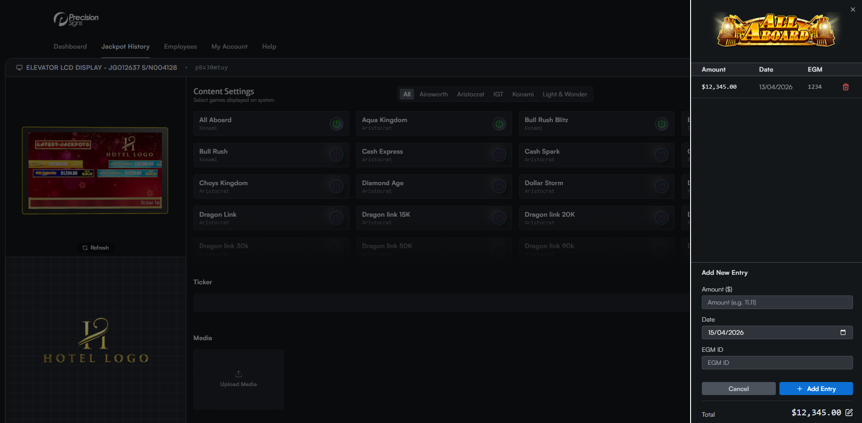Click the Amount input field

(776, 302)
